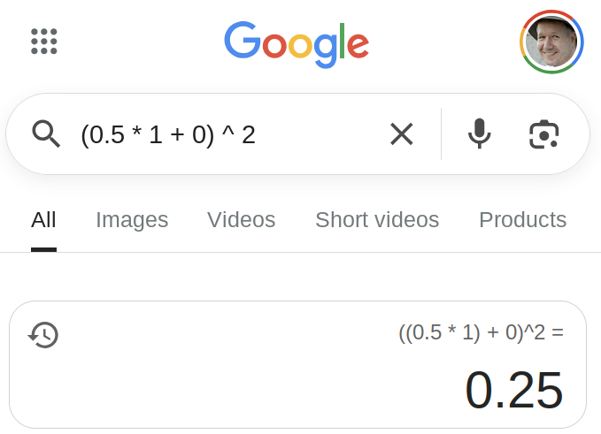Select the All results tab
601x434 pixels.
43,220
